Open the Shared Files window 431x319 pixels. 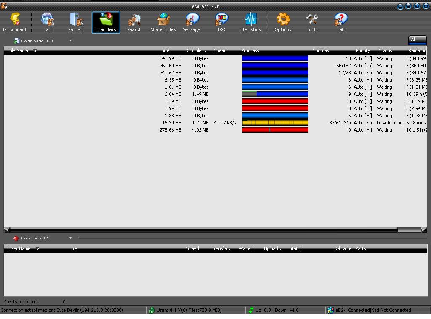[x=163, y=23]
